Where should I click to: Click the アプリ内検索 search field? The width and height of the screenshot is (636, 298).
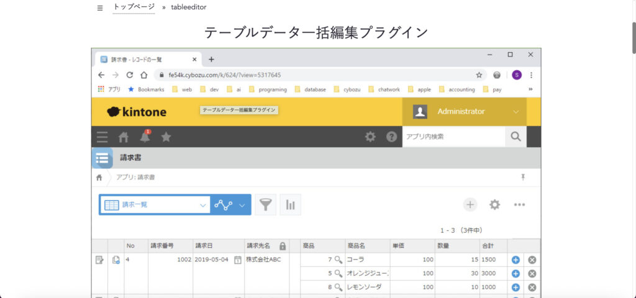[454, 137]
